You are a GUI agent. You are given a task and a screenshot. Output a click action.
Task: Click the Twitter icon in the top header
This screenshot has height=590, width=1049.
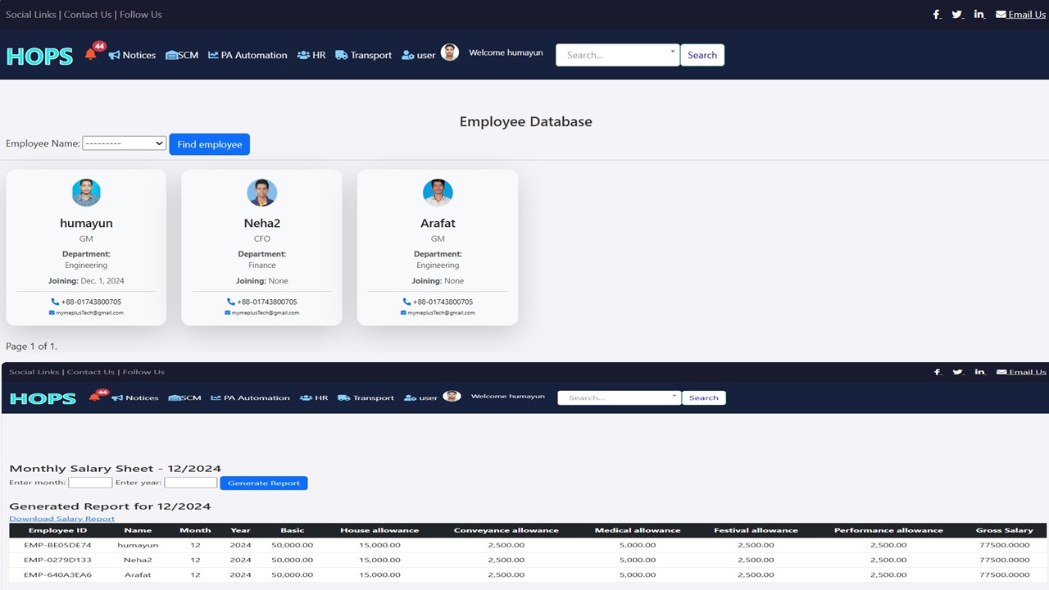coord(957,15)
